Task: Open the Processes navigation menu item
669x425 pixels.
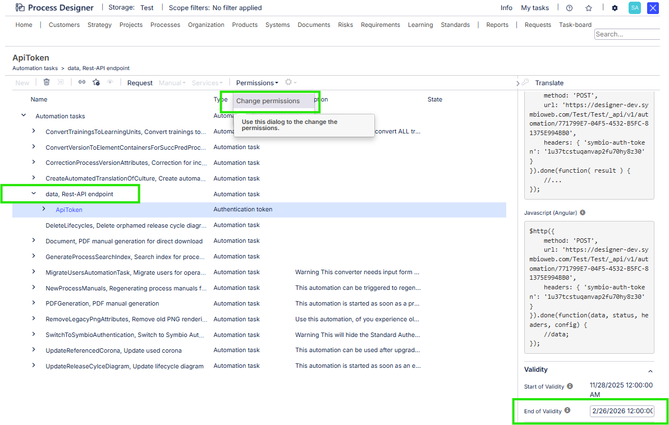Action: pyautogui.click(x=165, y=25)
